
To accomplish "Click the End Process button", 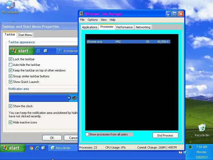I will pyautogui.click(x=165, y=135).
